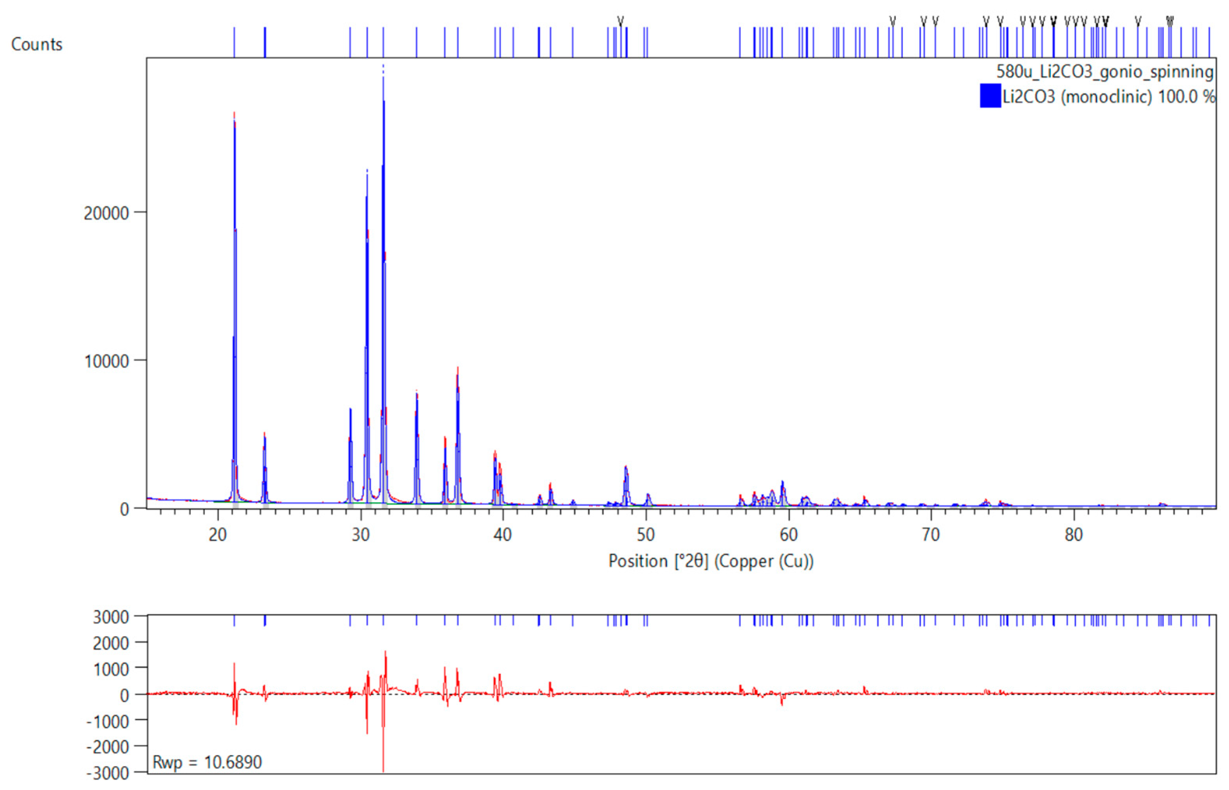Image resolution: width=1229 pixels, height=790 pixels.
Task: Click the 20000 tick label on counts axis
Action: [x=106, y=212]
